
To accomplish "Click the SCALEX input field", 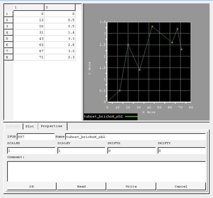I will pyautogui.click(x=31, y=151).
